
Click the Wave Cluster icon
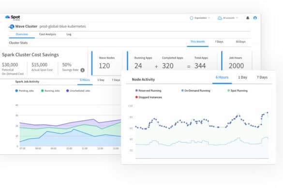pyautogui.click(x=12, y=27)
